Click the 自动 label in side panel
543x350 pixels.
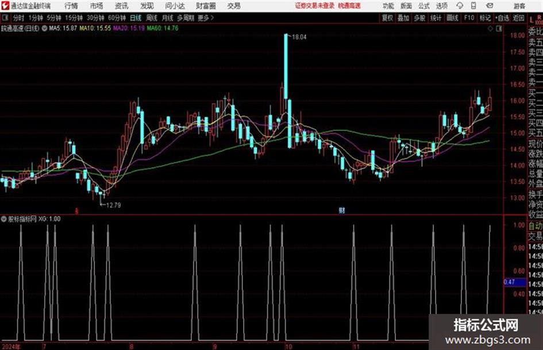(x=536, y=226)
